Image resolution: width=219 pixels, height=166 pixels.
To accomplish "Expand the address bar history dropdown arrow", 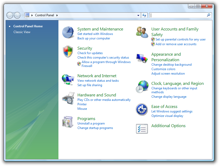I will pyautogui.click(x=138, y=15).
